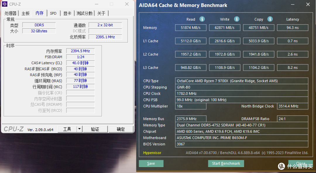Click Save in AIDA64 benchmark
Screen dimensions: 316x173
click(151, 164)
